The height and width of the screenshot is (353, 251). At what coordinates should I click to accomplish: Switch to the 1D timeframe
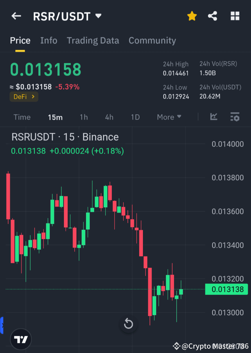pyautogui.click(x=135, y=117)
